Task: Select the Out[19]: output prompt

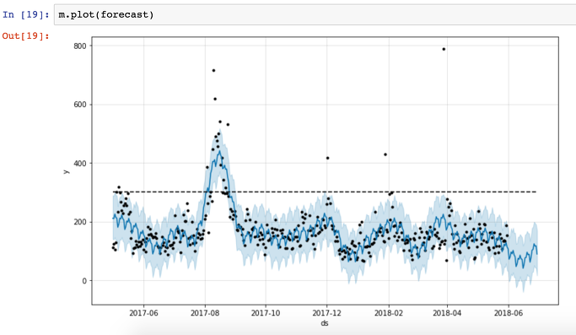Action: pyautogui.click(x=25, y=35)
